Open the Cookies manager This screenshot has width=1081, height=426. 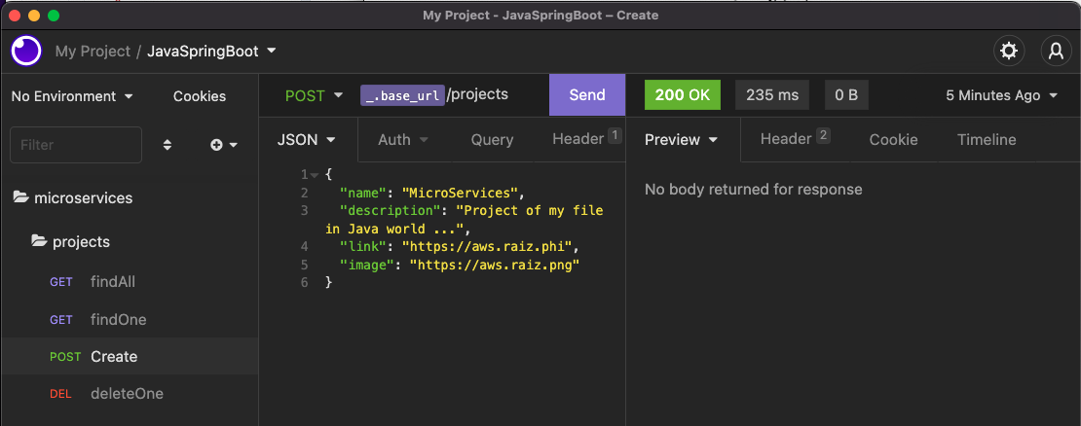[x=200, y=96]
